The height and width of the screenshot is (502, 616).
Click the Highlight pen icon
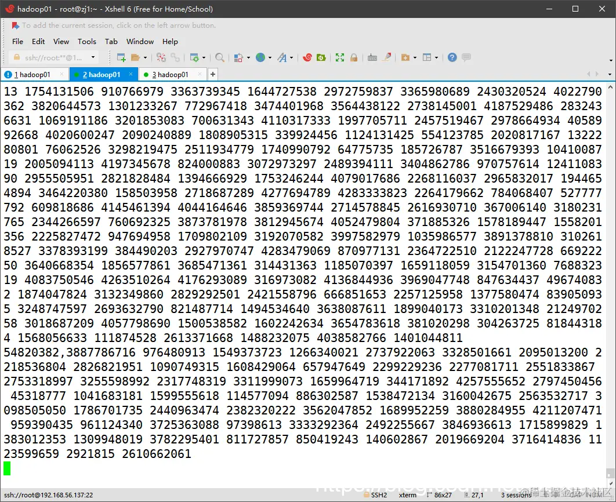coord(387,58)
